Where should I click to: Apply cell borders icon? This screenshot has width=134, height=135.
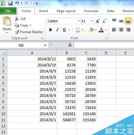(x=78, y=30)
